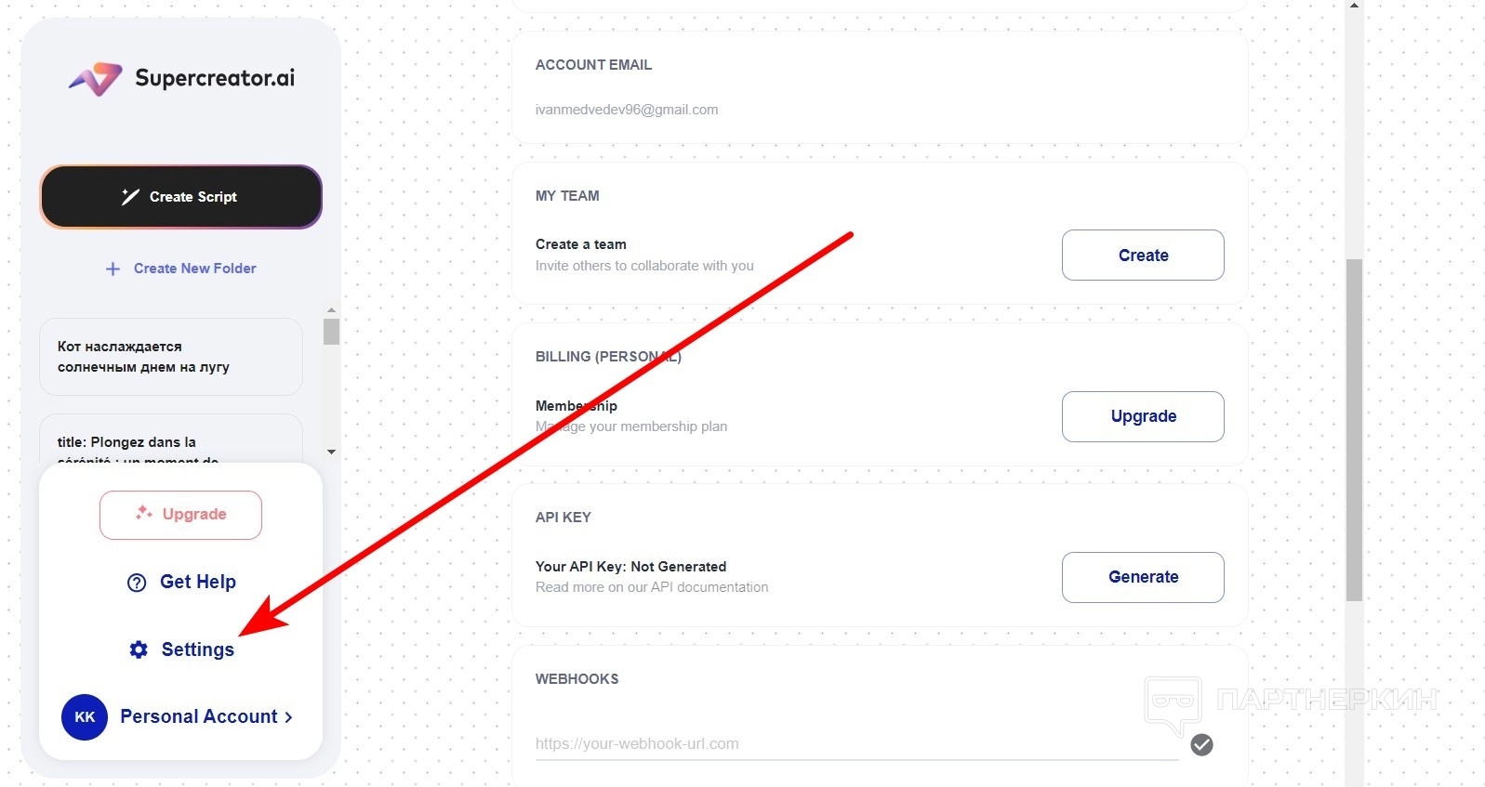
Task: Open Settings from the sidebar menu
Action: [x=197, y=649]
